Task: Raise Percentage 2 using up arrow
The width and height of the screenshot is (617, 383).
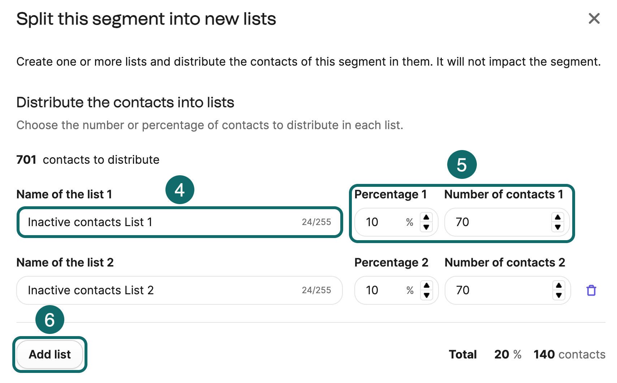Action: pyautogui.click(x=427, y=285)
